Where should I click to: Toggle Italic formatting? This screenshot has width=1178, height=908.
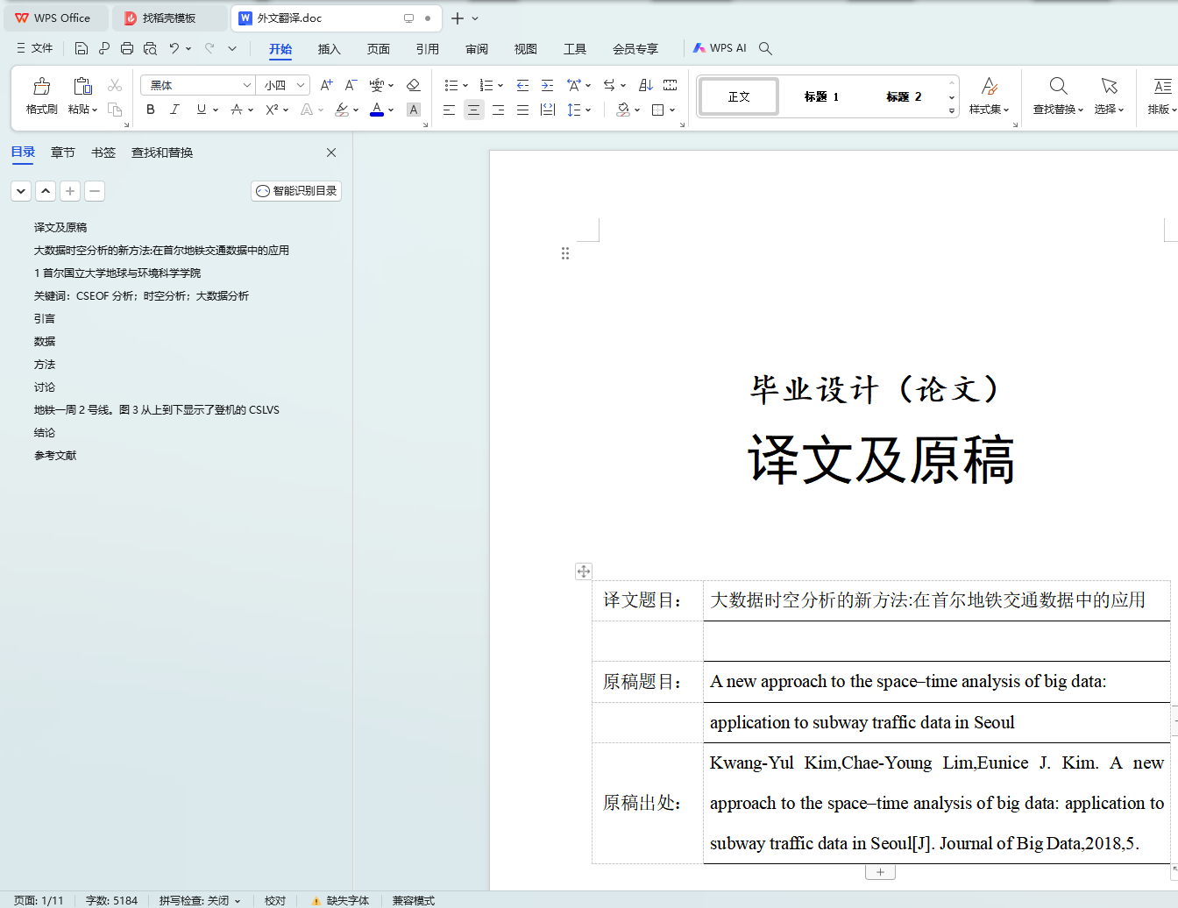174,110
